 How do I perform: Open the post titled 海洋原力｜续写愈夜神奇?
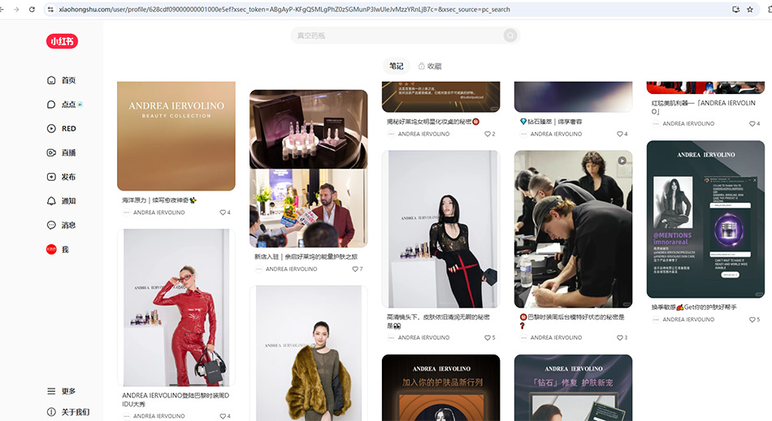pyautogui.click(x=159, y=200)
